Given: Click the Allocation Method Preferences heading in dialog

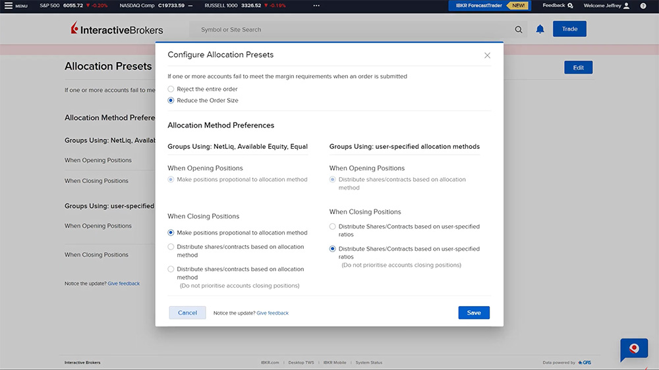Looking at the screenshot, I should tap(221, 125).
